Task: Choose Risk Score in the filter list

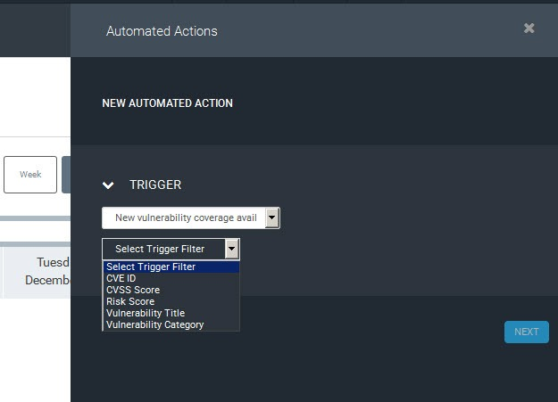Action: coord(130,301)
